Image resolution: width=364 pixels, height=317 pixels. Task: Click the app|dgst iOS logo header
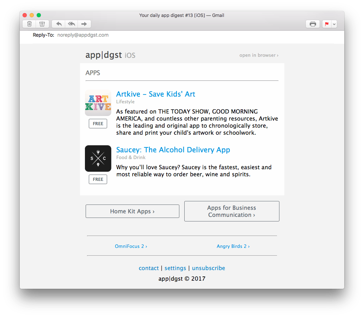coord(110,55)
